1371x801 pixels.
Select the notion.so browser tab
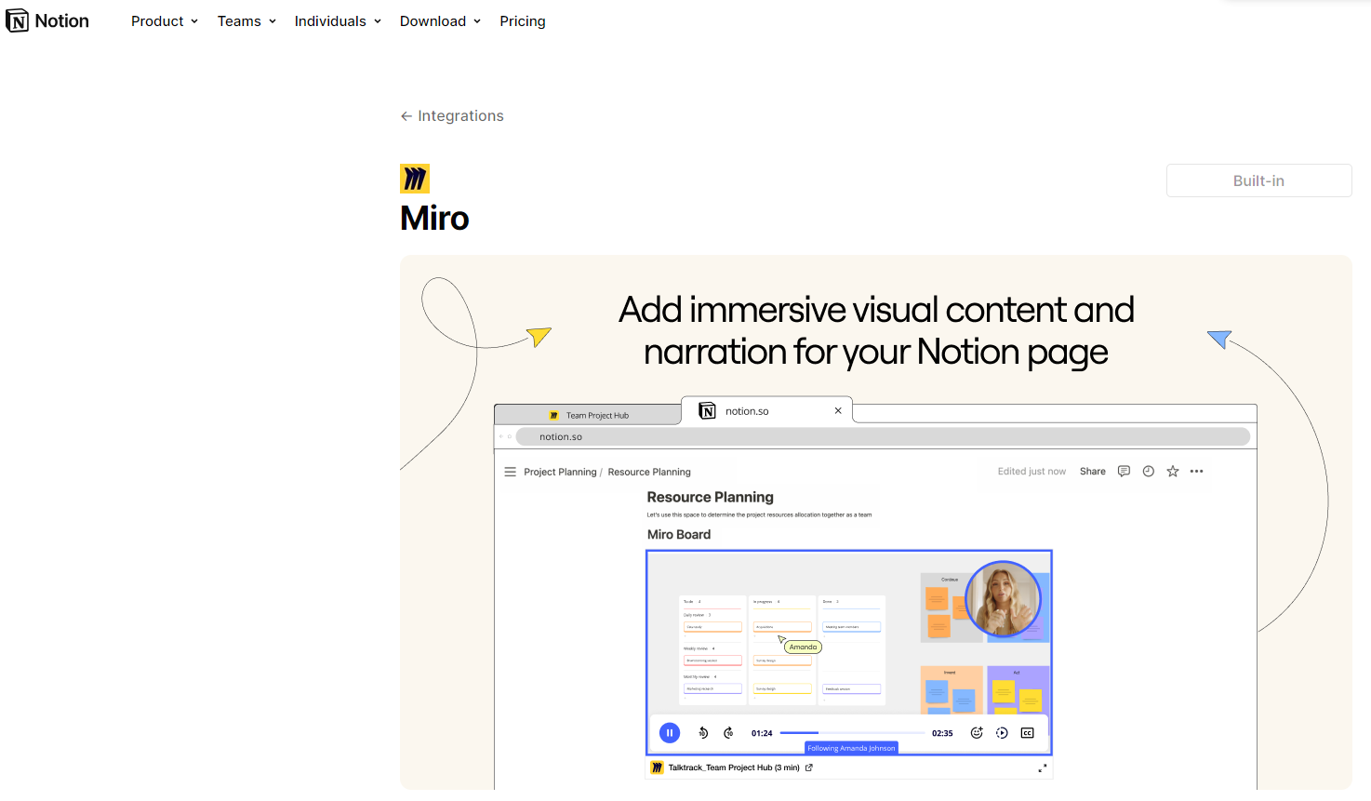click(x=766, y=410)
